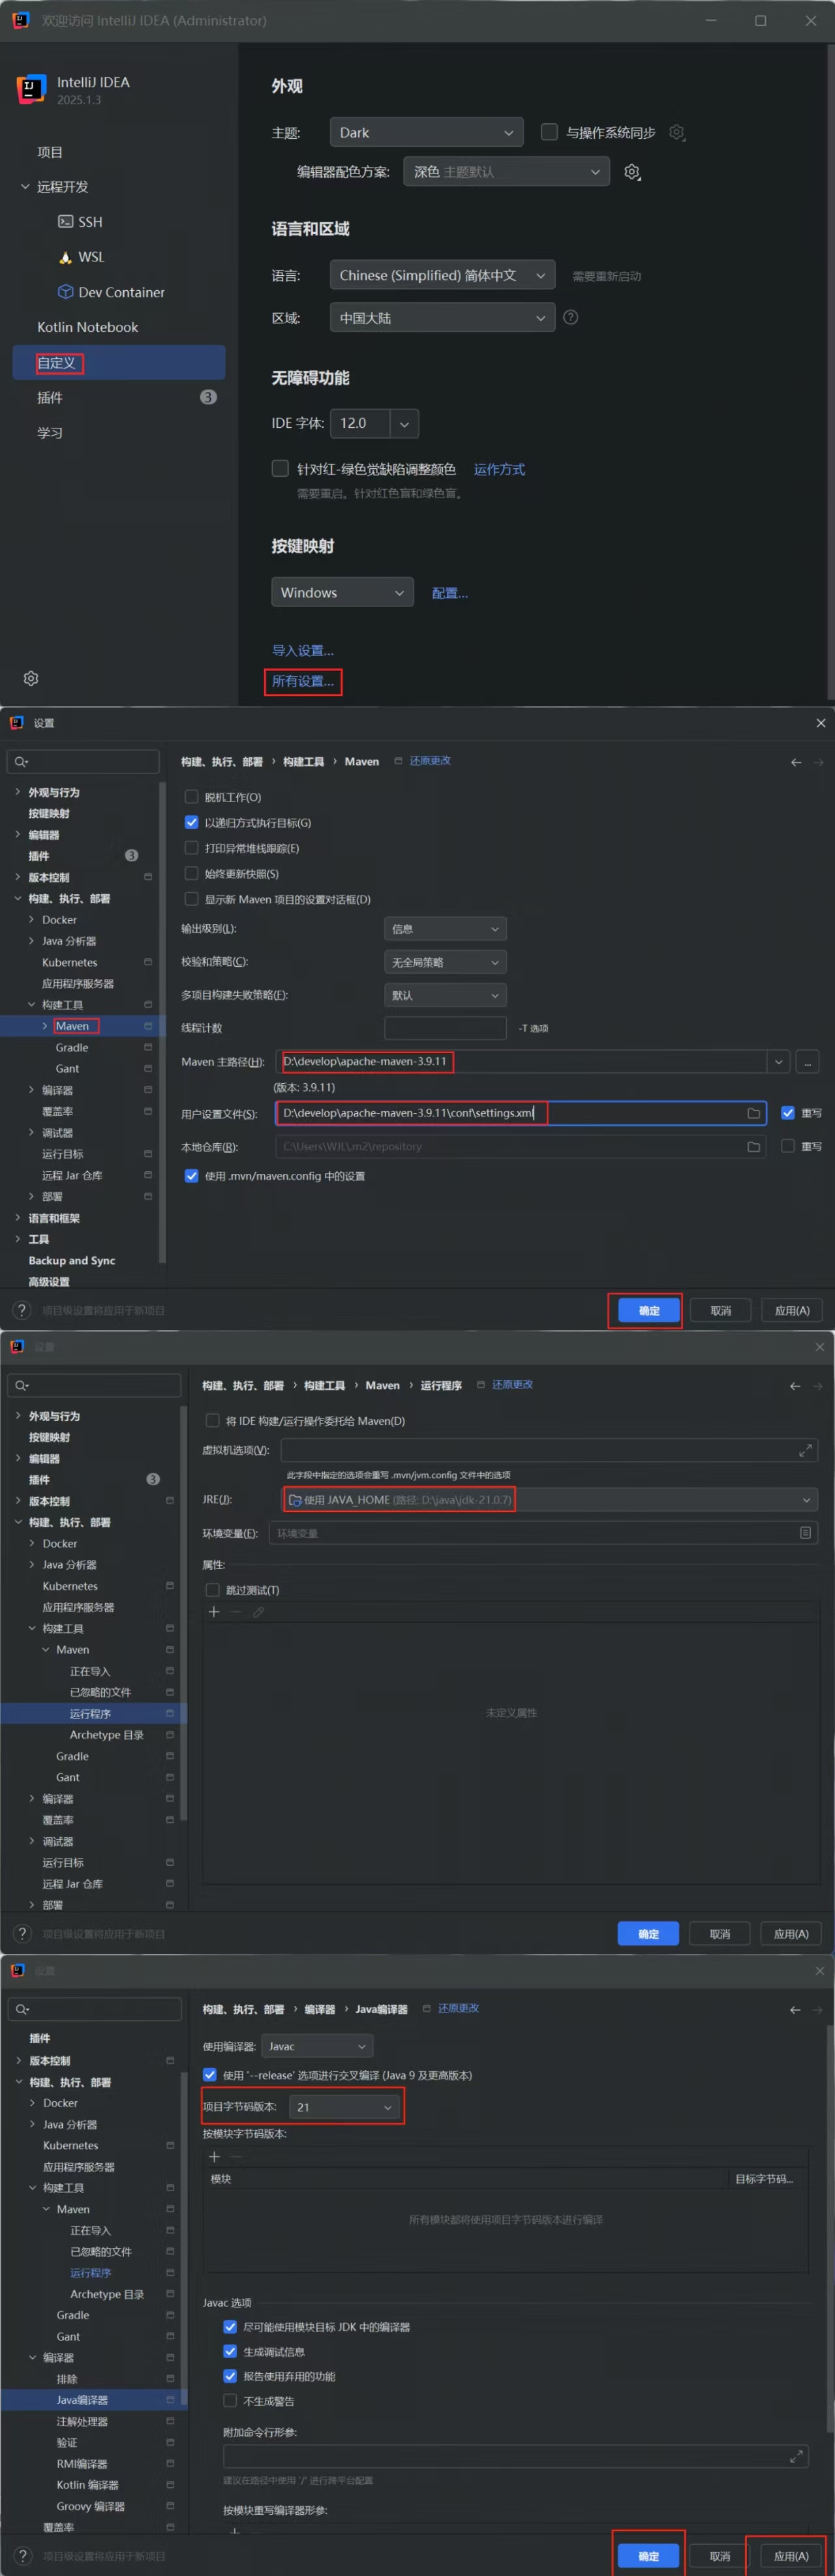This screenshot has width=835, height=2576.
Task: Open the help icon in the 运行程序 settings window
Action: (22, 1934)
